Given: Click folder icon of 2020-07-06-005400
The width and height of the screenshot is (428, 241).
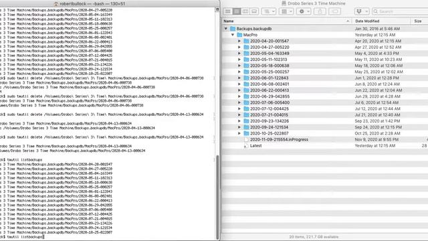Looking at the screenshot, I should (247, 102).
